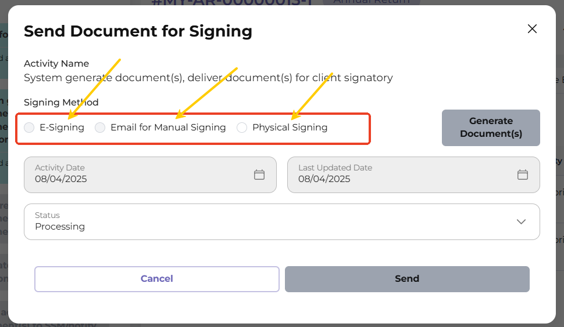Screen dimensions: 564x327
Task: Click the Signing Method section label
Action: [61, 103]
